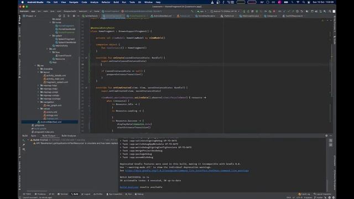Select SplashFragment in project tree

(x=65, y=39)
